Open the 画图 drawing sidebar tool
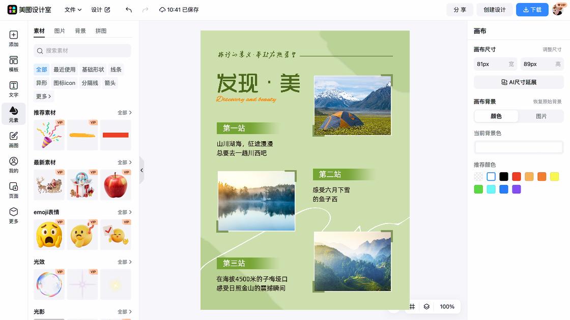Screen dimensions: 570x320 [13, 140]
